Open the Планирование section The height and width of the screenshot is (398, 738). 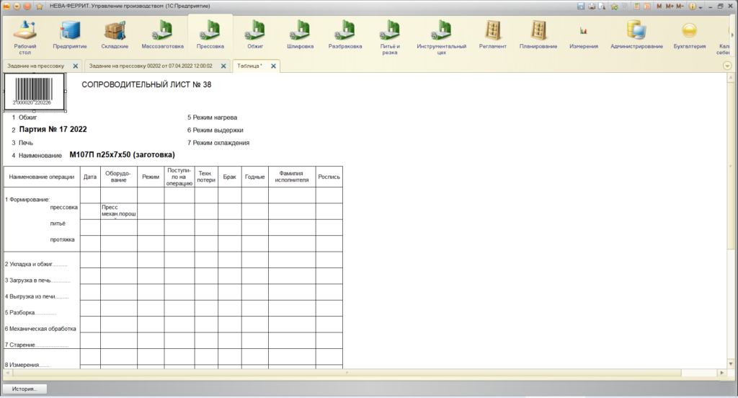pyautogui.click(x=538, y=35)
